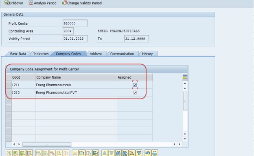Viewport: 254px width, 156px height.
Task: Click the validity To date 31.12.9999
Action: click(136, 39)
